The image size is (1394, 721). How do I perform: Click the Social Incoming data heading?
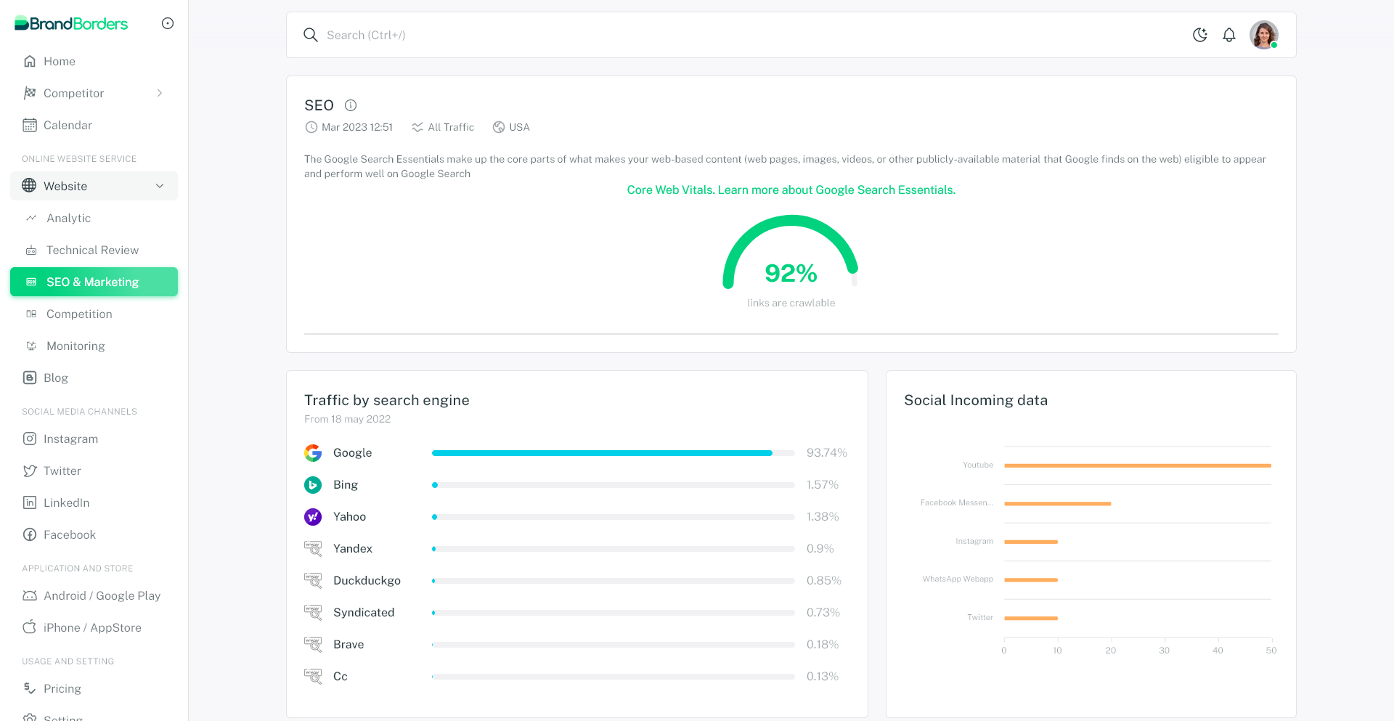coord(976,400)
